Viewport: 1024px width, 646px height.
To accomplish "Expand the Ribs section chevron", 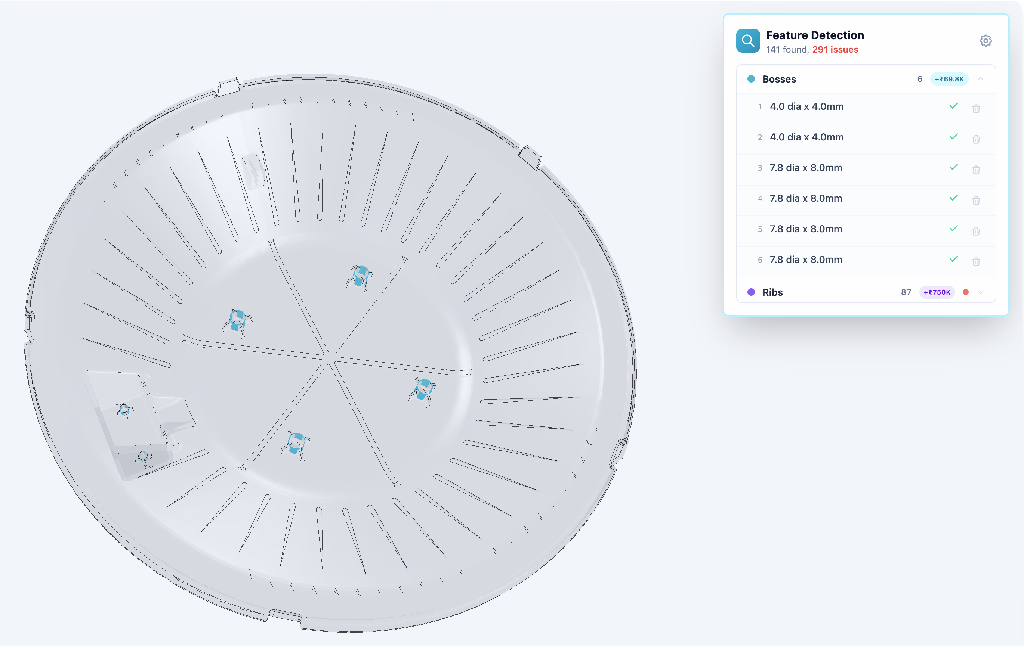I will 981,292.
